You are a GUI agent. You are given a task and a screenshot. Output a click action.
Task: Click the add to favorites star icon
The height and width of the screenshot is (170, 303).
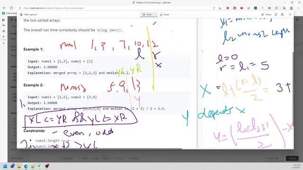coord(220,8)
